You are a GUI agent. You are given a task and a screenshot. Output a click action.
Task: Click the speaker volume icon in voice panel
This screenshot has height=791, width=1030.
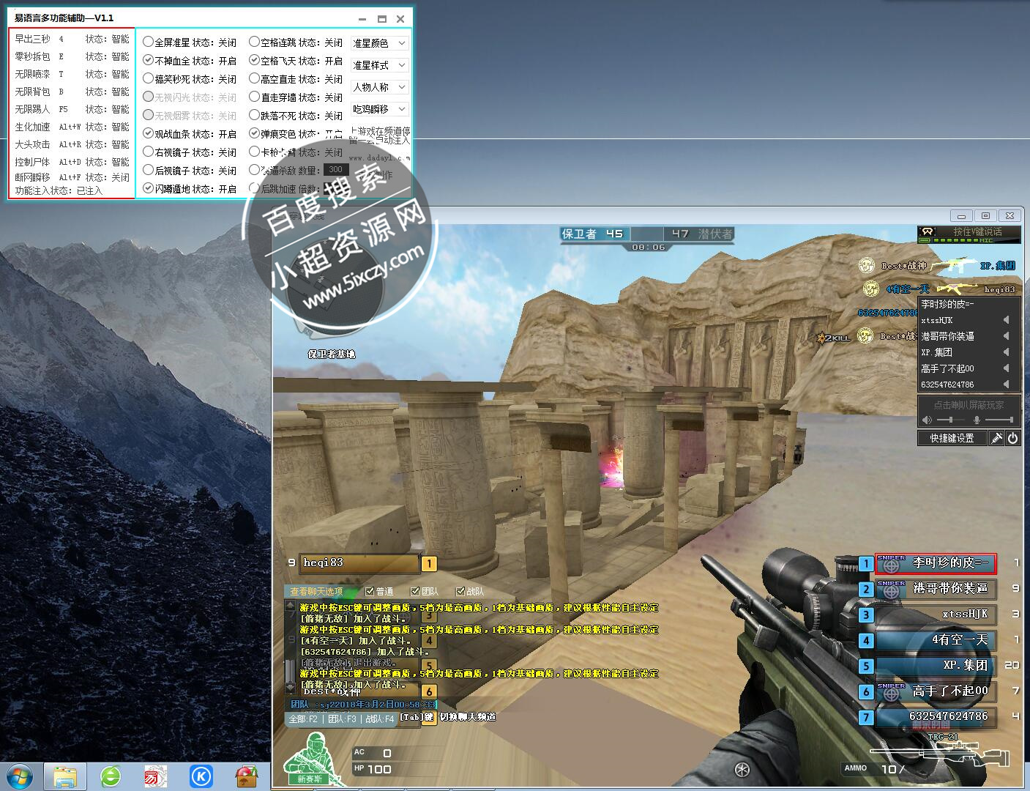tap(928, 420)
